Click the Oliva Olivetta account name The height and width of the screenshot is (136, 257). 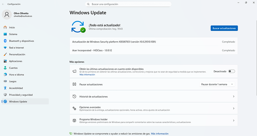tap(21, 13)
